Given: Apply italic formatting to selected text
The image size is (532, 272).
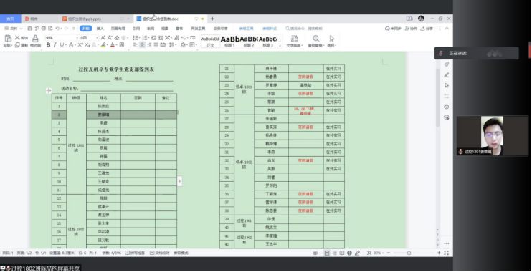Looking at the screenshot, I should pos(55,44).
